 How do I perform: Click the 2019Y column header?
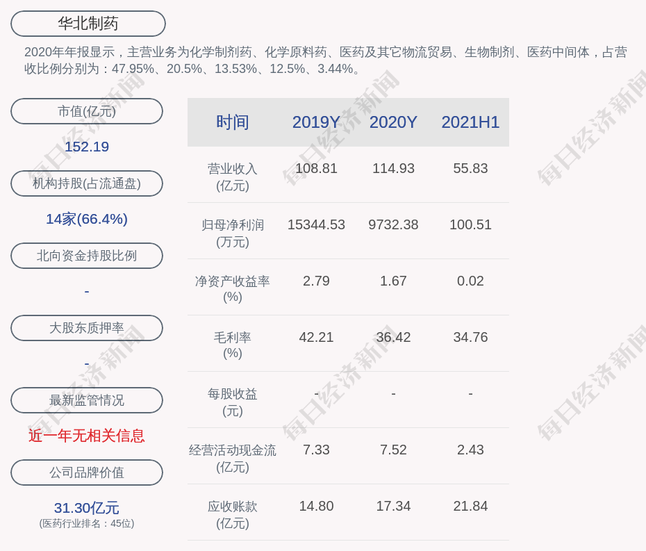pyautogui.click(x=316, y=122)
